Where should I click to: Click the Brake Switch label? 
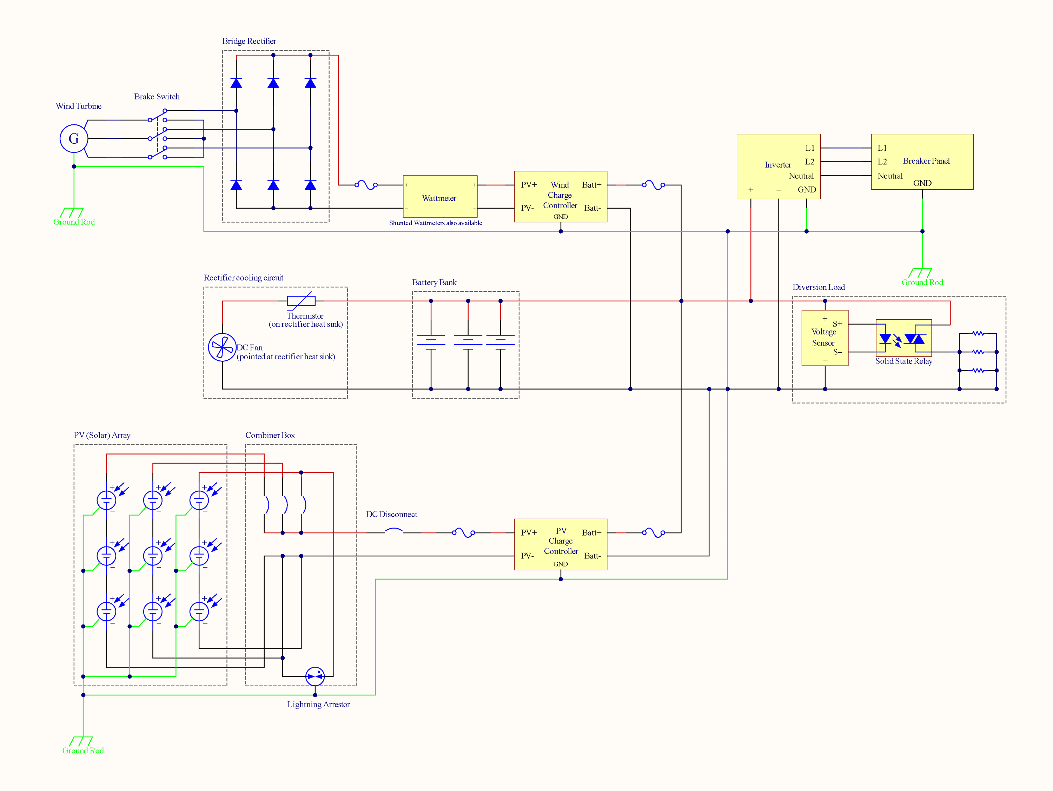[157, 97]
